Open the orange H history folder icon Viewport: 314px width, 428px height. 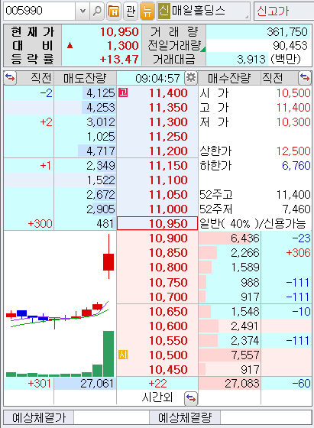(x=114, y=11)
